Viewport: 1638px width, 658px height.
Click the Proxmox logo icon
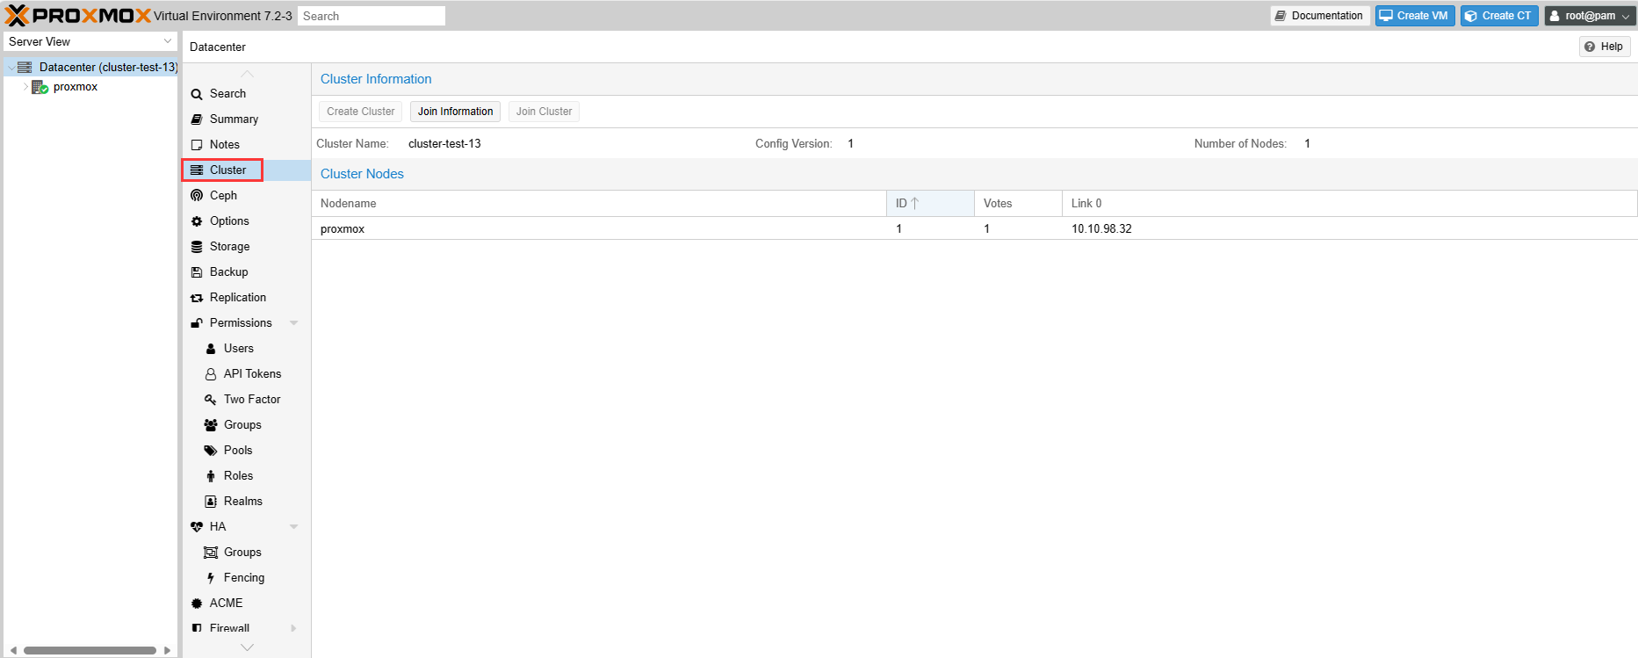tap(18, 15)
